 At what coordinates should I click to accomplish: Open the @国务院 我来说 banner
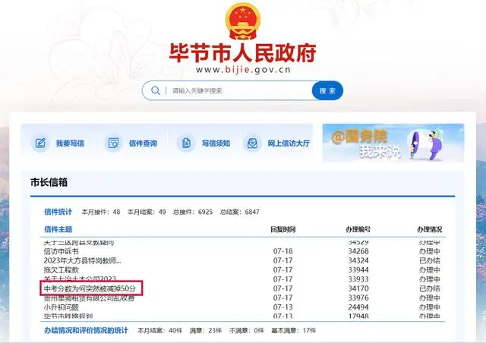pos(393,143)
